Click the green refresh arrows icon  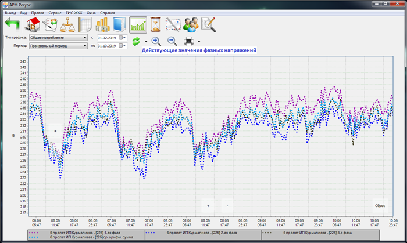pyautogui.click(x=136, y=41)
